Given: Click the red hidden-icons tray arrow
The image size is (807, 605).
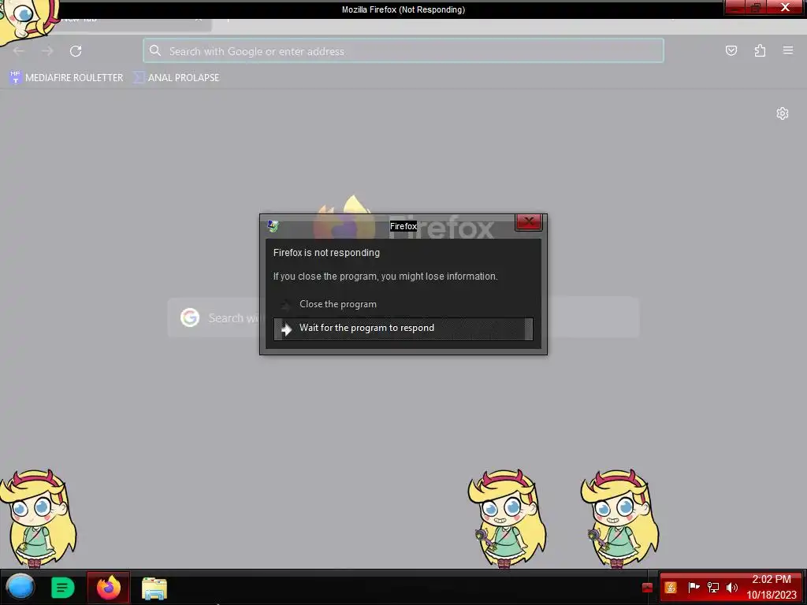Looking at the screenshot, I should (x=648, y=588).
